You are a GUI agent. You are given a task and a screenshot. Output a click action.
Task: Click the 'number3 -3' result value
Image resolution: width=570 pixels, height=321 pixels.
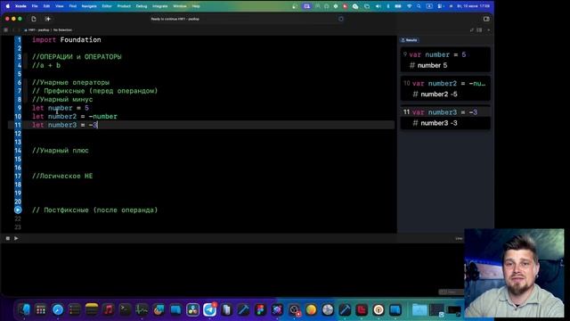tap(439, 123)
